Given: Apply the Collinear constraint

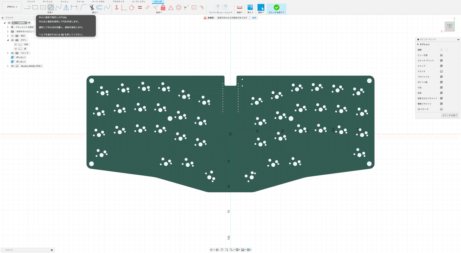Looking at the screenshot, I should tap(186, 7).
